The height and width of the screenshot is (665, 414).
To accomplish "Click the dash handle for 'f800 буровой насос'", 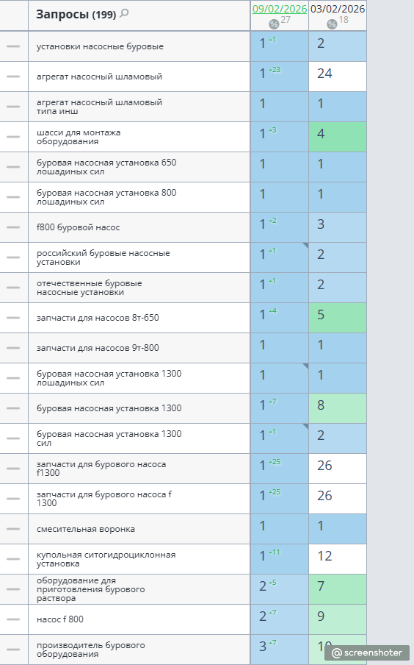I will coord(13,227).
